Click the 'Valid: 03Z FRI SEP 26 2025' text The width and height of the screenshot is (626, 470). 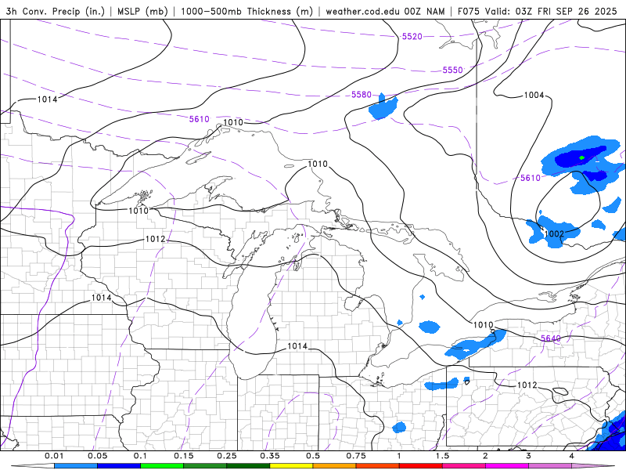point(551,11)
